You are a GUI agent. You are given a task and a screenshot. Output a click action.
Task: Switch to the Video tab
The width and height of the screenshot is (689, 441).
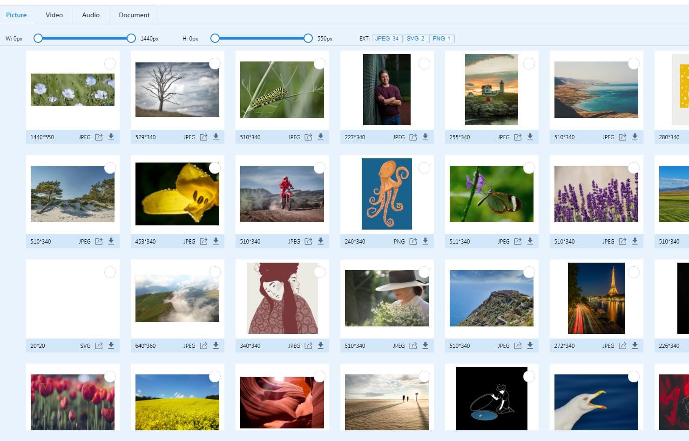54,15
